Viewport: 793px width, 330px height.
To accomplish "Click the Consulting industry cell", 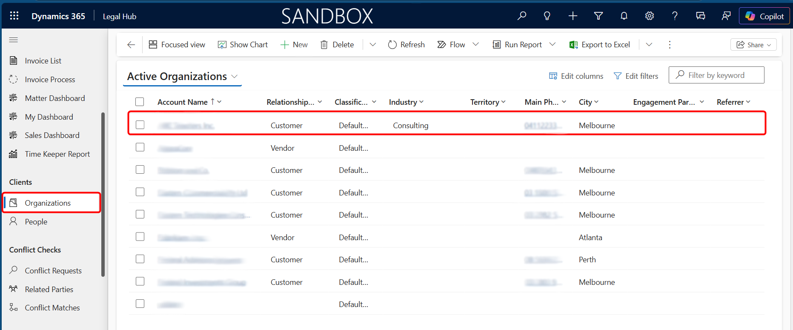I will click(411, 126).
